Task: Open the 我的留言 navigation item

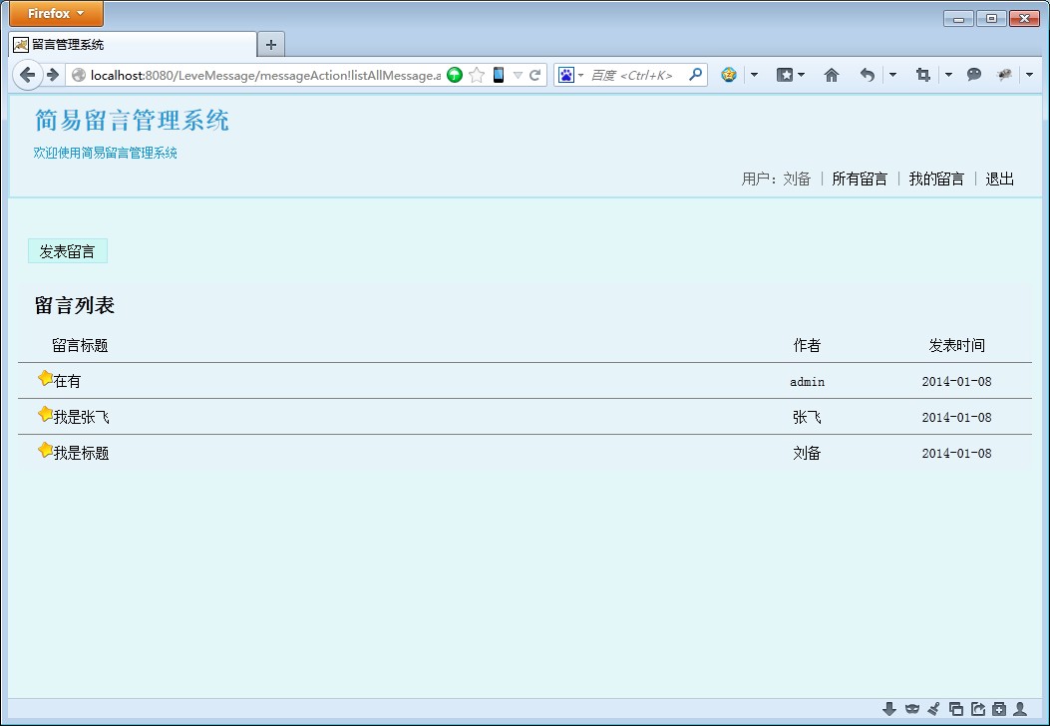Action: pos(936,179)
